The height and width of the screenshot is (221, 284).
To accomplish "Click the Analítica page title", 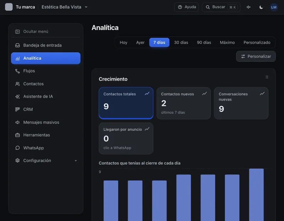I will pyautogui.click(x=105, y=28).
